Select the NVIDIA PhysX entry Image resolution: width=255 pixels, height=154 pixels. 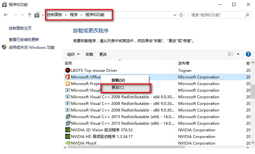pyautogui.click(x=84, y=143)
